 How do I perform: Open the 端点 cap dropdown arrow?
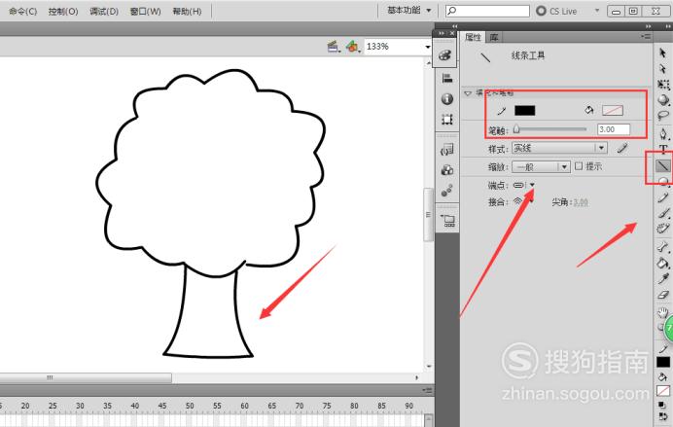coord(532,185)
